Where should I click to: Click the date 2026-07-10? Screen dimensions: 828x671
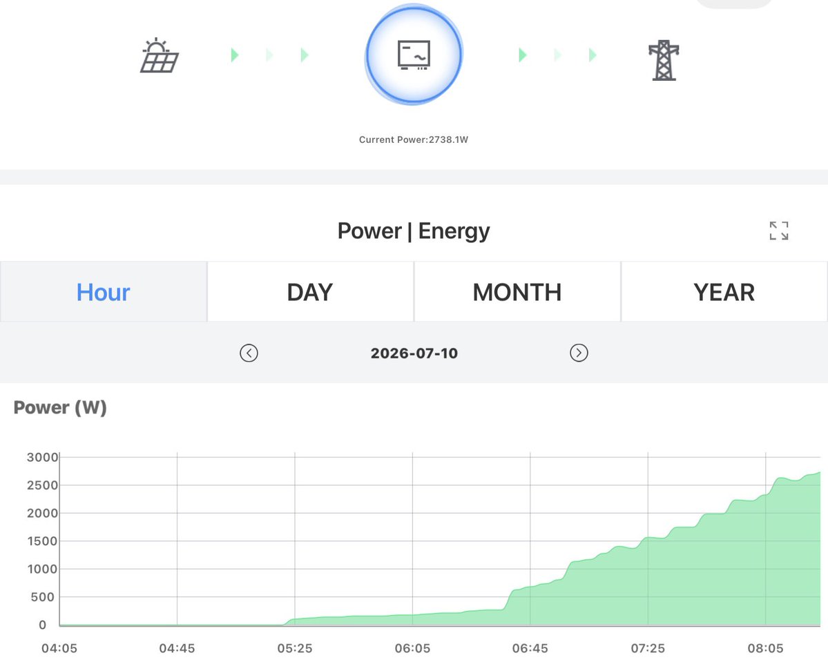(x=414, y=353)
